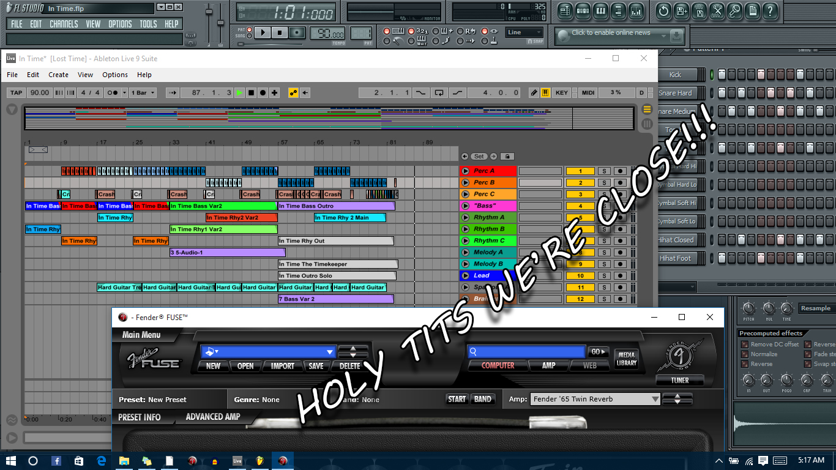Toggle Ableton computer MIDI keyboard icon

point(545,92)
